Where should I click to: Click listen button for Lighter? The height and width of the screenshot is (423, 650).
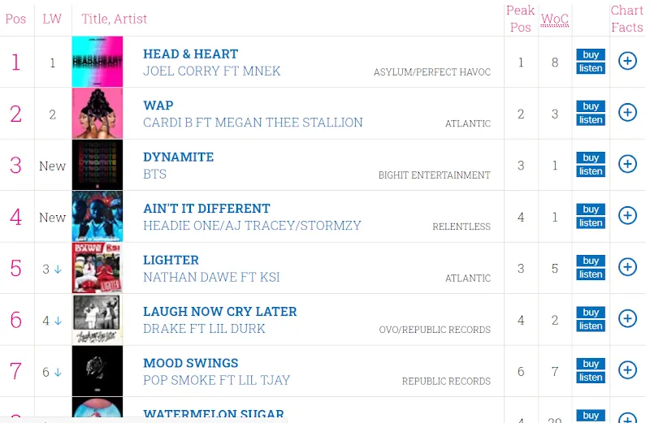point(591,274)
